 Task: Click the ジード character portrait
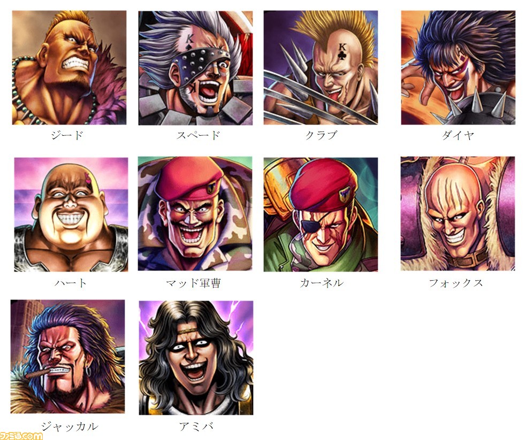69,68
